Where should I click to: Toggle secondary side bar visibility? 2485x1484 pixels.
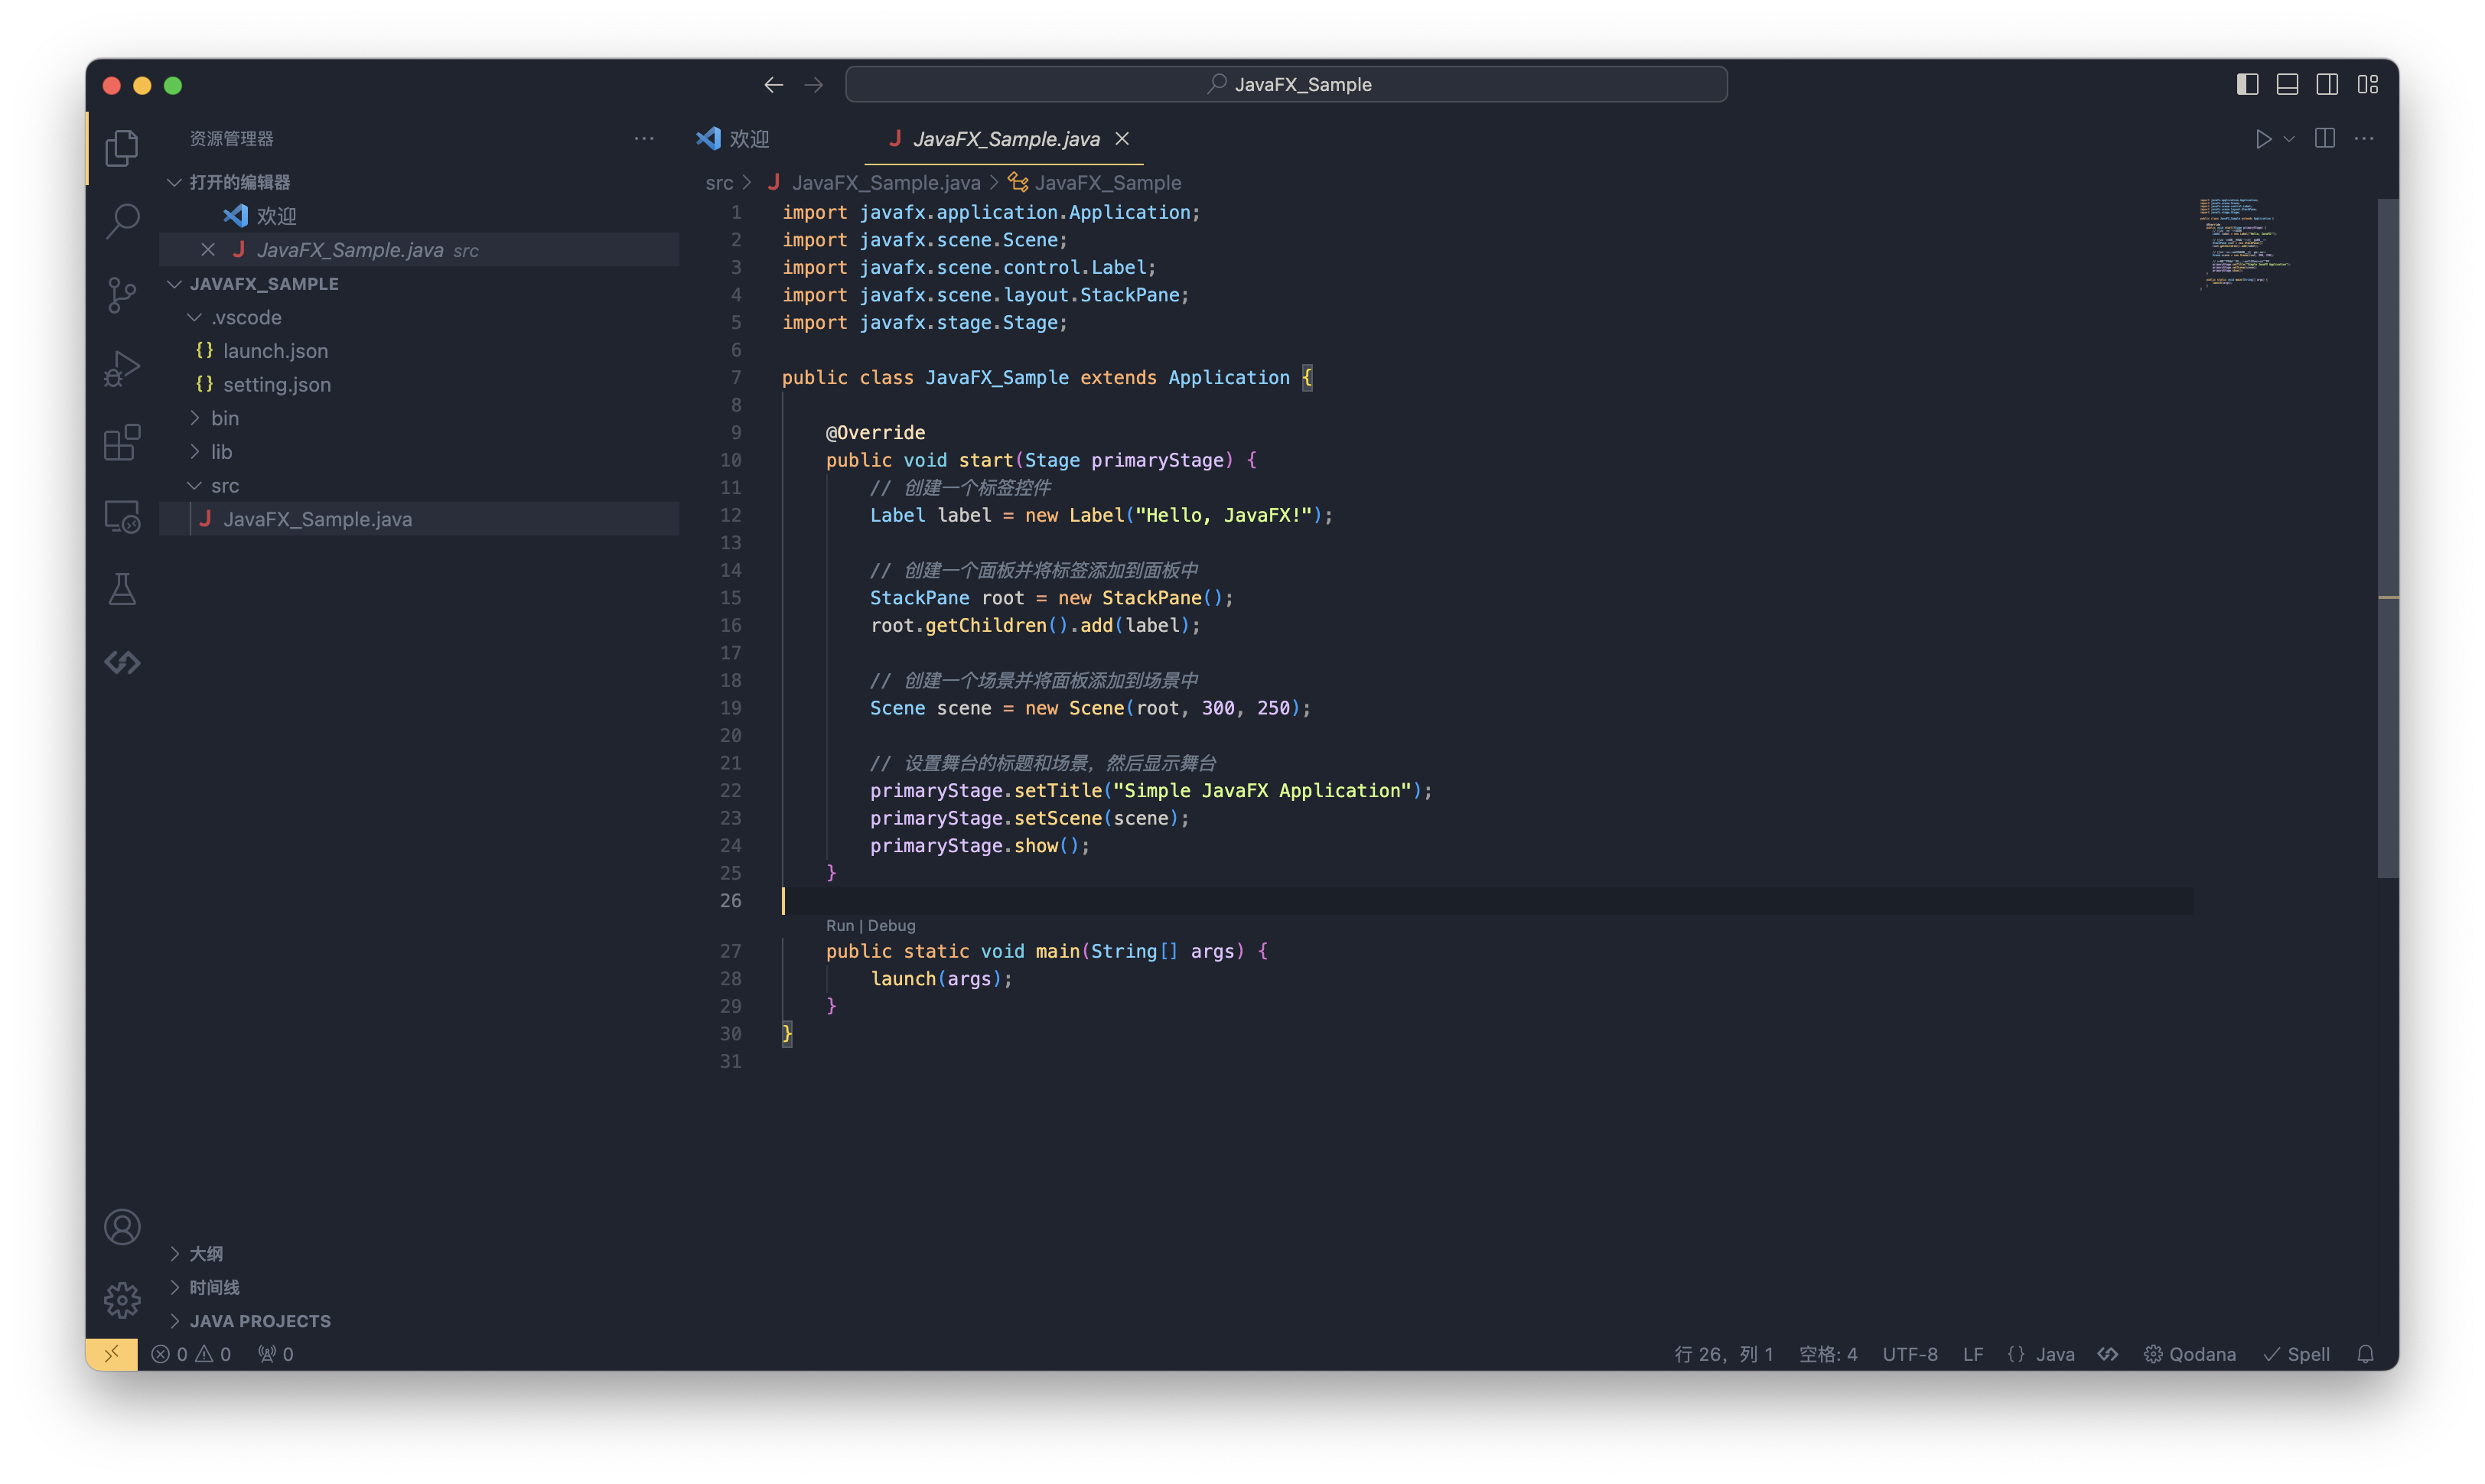point(2327,85)
